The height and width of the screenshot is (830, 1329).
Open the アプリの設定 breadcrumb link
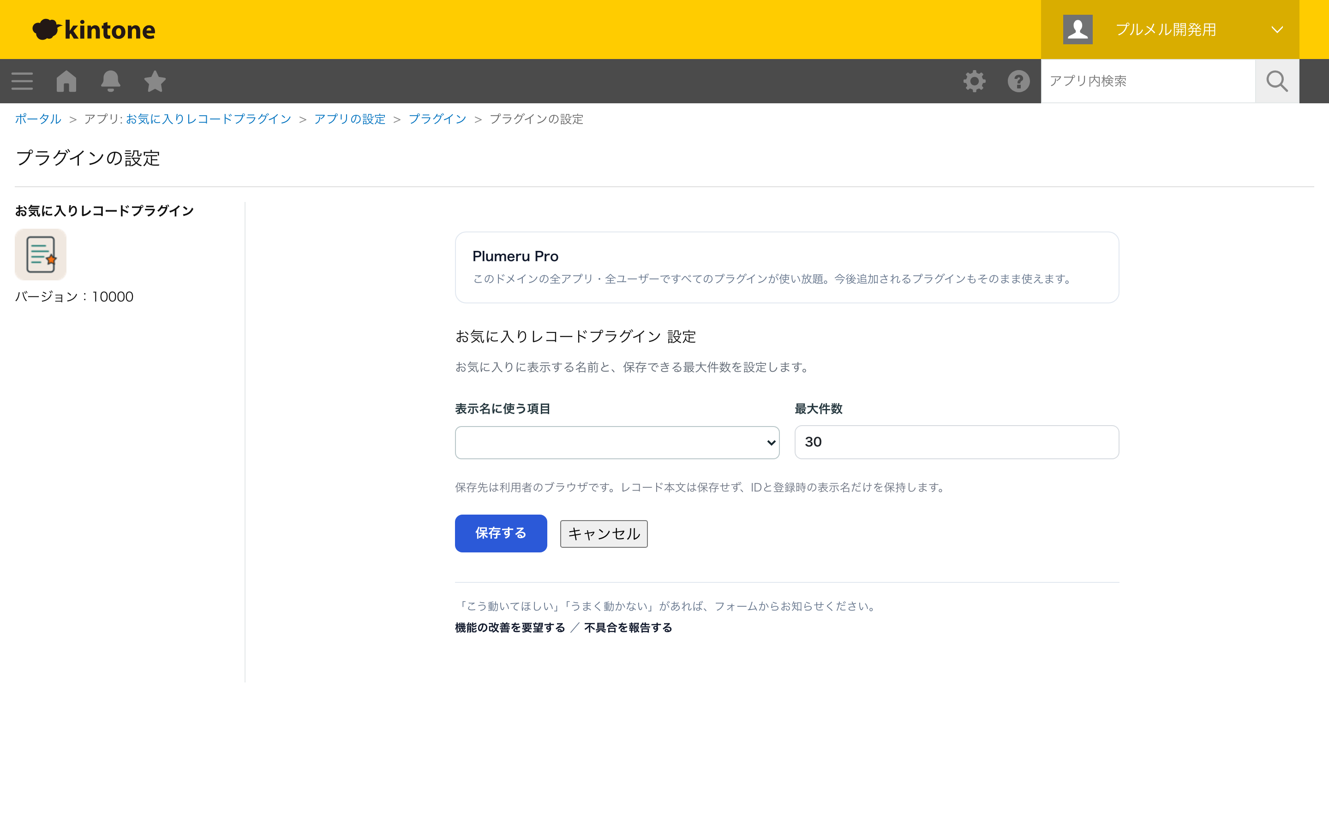coord(350,119)
